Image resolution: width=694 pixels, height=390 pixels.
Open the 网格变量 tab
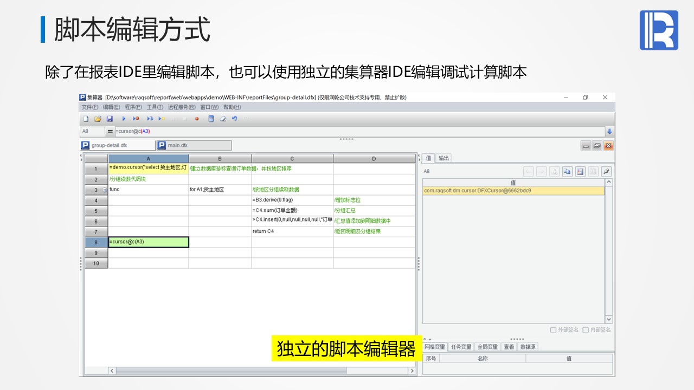(435, 347)
